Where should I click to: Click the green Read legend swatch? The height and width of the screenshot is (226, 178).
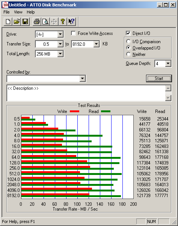pos(106,111)
